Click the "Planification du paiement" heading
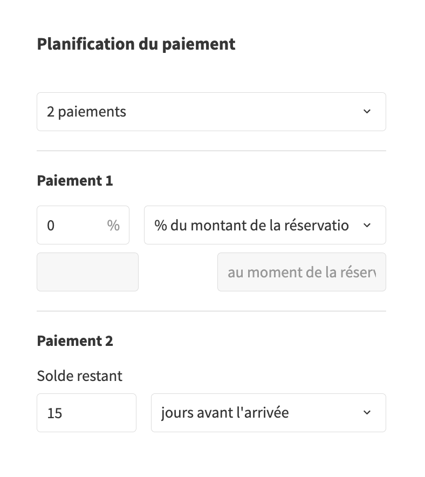This screenshot has height=477, width=425. pyautogui.click(x=136, y=44)
